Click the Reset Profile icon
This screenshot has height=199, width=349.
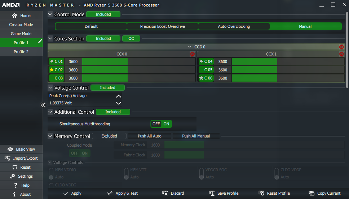click(x=261, y=193)
